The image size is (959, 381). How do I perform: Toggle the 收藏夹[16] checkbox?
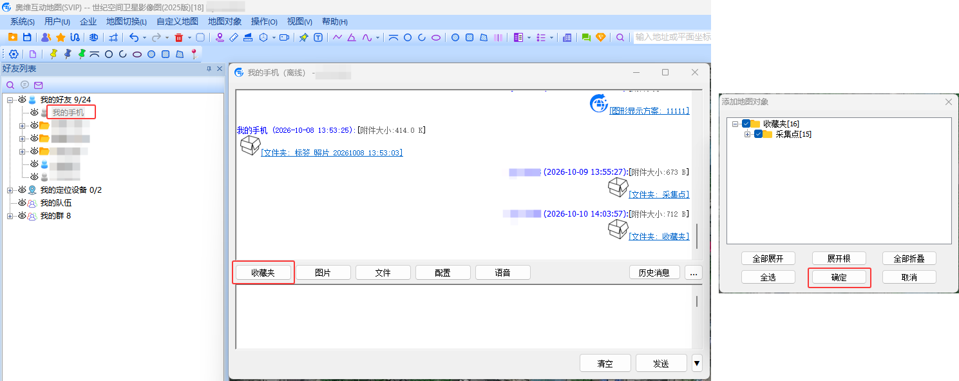(x=746, y=124)
